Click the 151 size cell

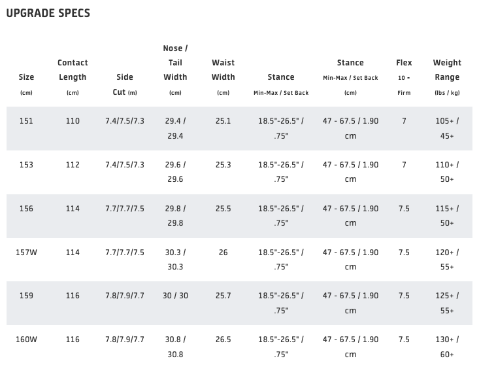click(26, 121)
